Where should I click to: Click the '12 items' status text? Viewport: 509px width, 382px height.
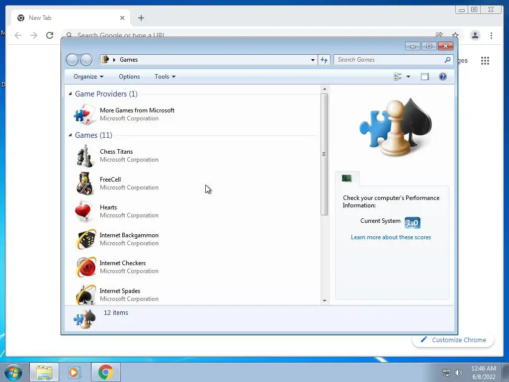pos(116,313)
